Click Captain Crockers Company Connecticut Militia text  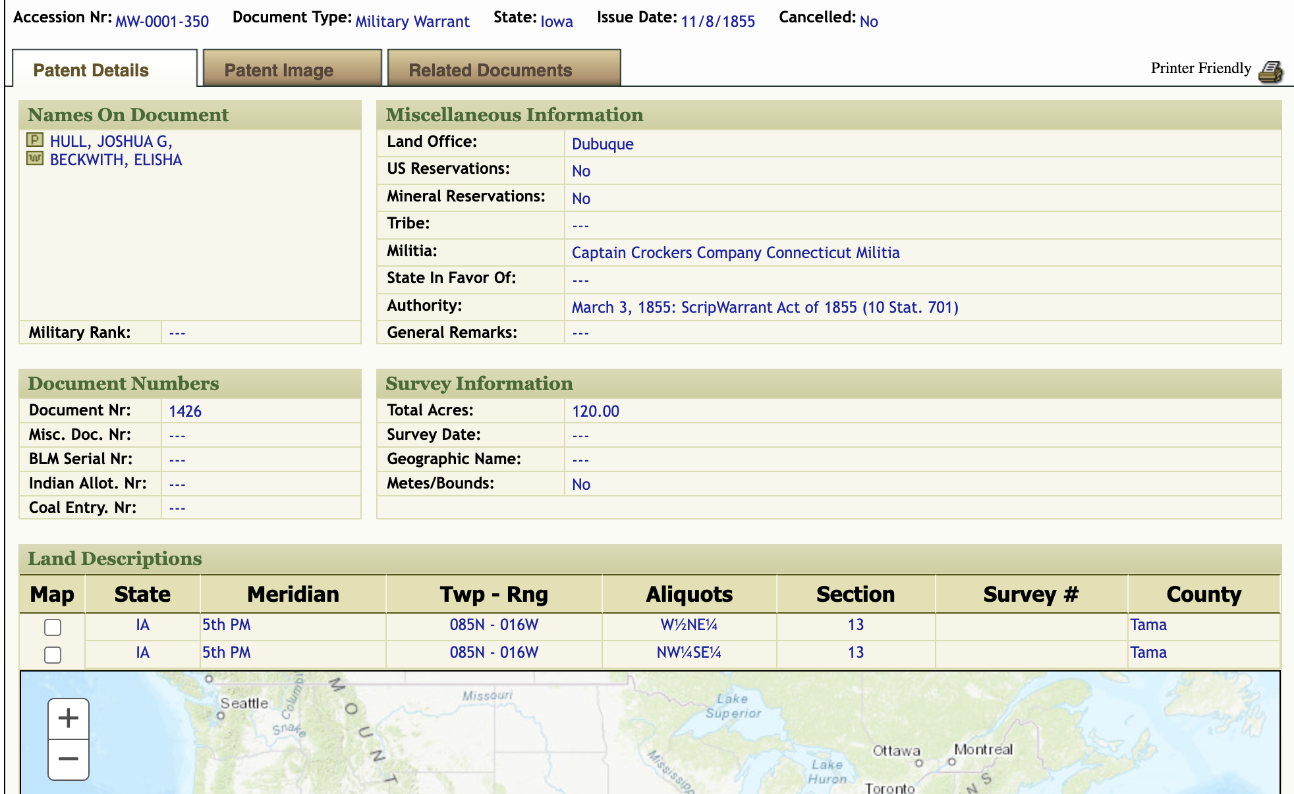tap(735, 253)
